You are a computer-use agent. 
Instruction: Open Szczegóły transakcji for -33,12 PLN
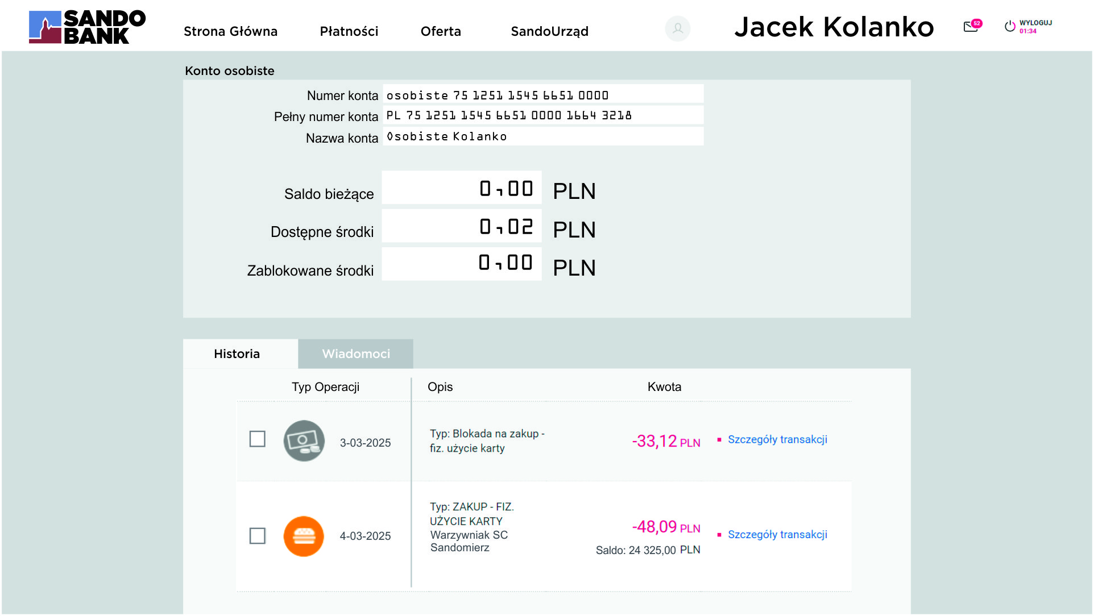777,439
